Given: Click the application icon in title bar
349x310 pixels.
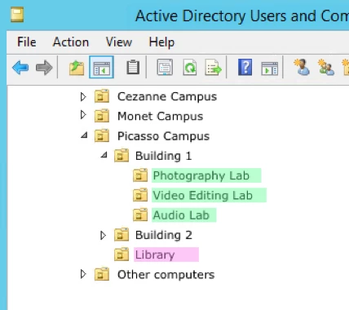Looking at the screenshot, I should pyautogui.click(x=17, y=15).
